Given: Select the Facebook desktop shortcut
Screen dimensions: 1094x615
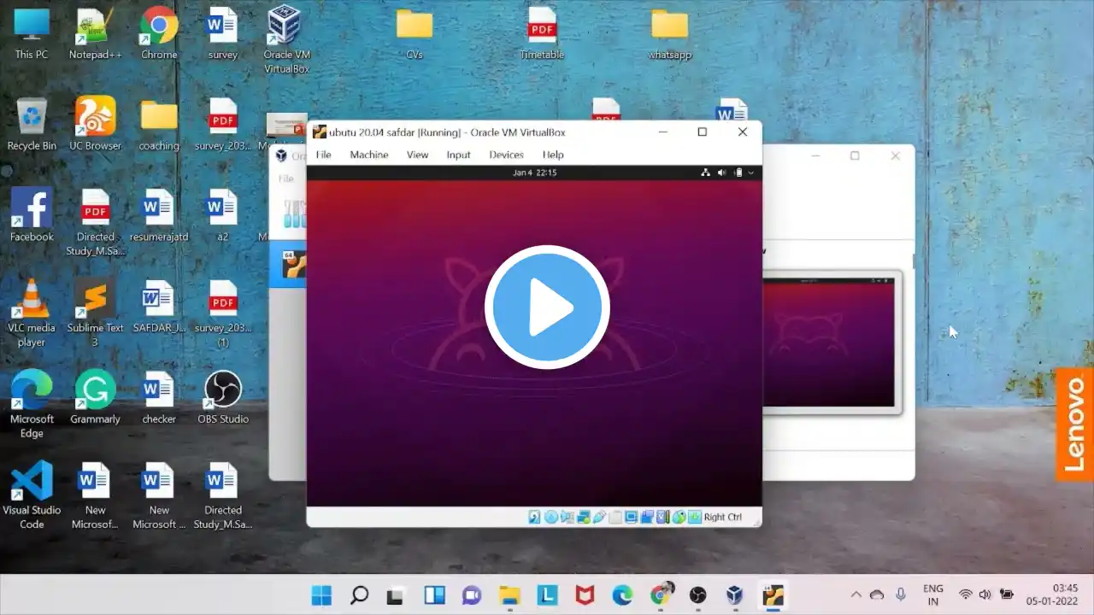Looking at the screenshot, I should point(32,215).
